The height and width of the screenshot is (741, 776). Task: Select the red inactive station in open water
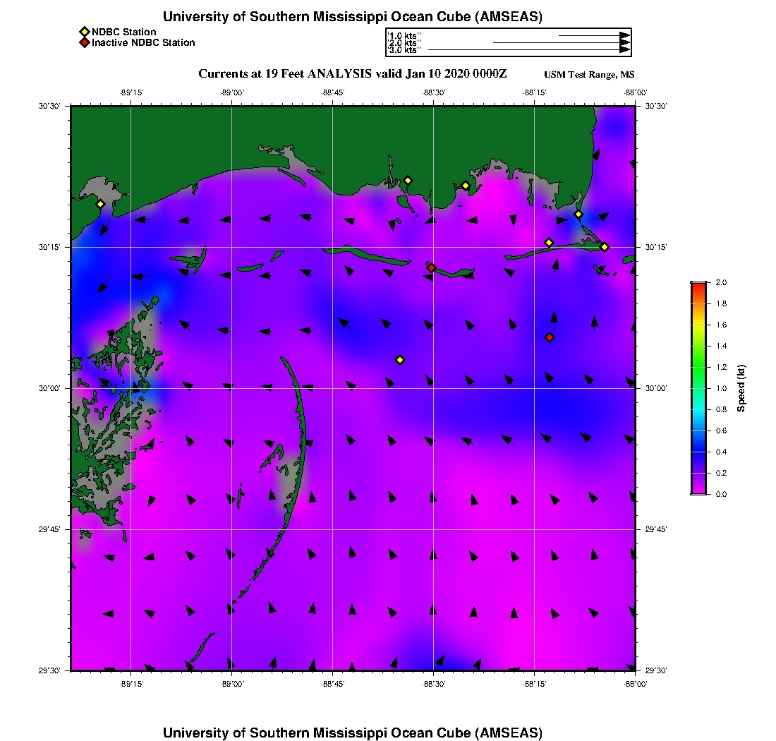coord(550,337)
